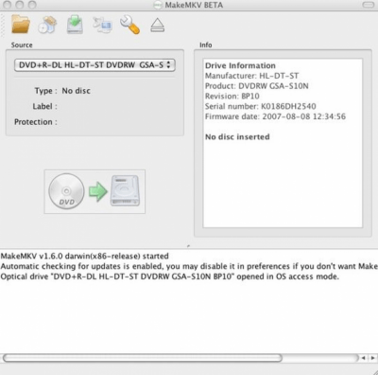The height and width of the screenshot is (375, 378).
Task: Click the toolbar toggle pill in title bar
Action: click(x=368, y=5)
